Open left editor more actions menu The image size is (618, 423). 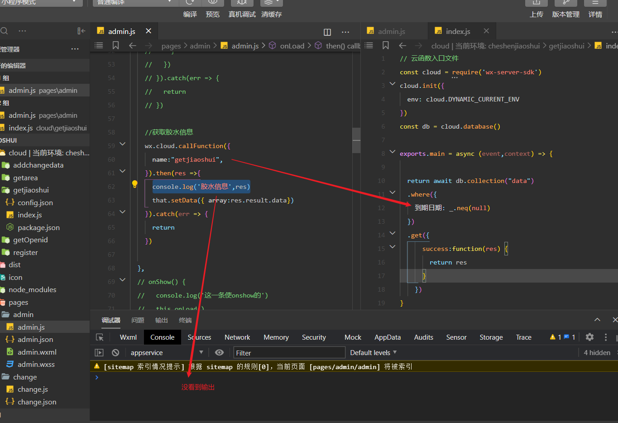pos(345,32)
